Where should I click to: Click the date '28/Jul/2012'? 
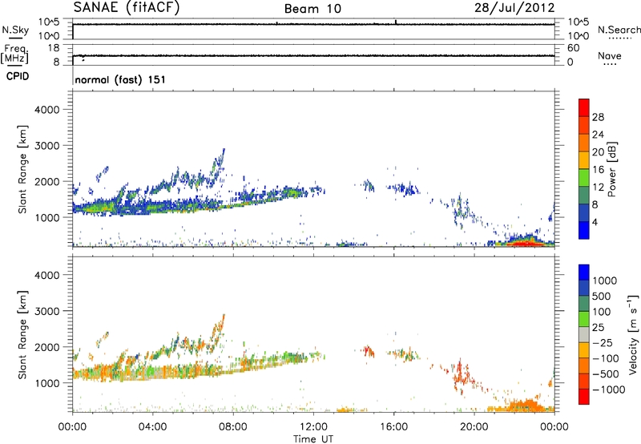click(x=514, y=8)
